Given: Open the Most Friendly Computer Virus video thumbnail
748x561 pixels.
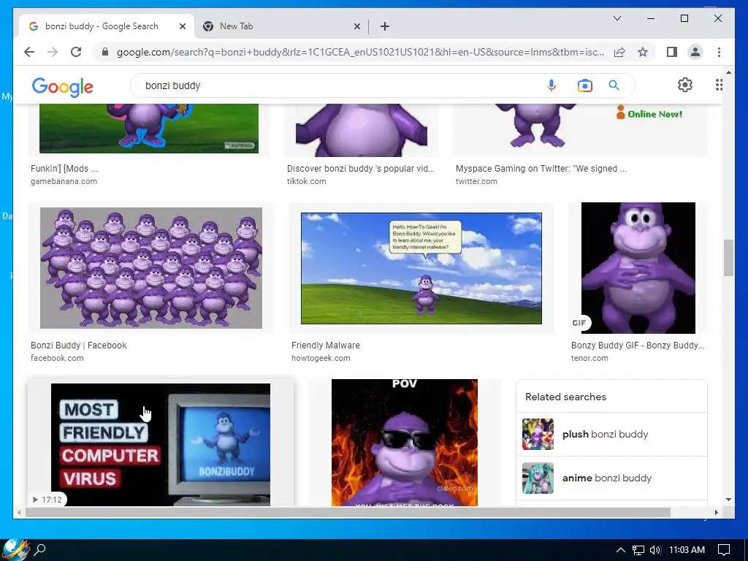Looking at the screenshot, I should (160, 445).
